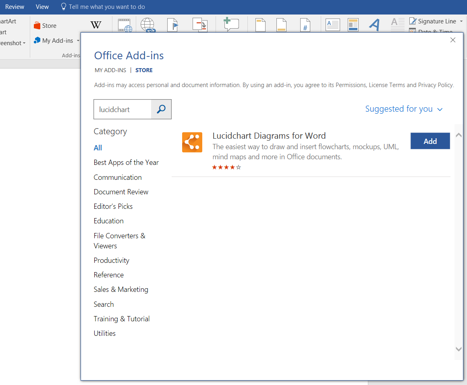The image size is (467, 385).
Task: Click the lucidchart search text field
Action: click(x=122, y=109)
